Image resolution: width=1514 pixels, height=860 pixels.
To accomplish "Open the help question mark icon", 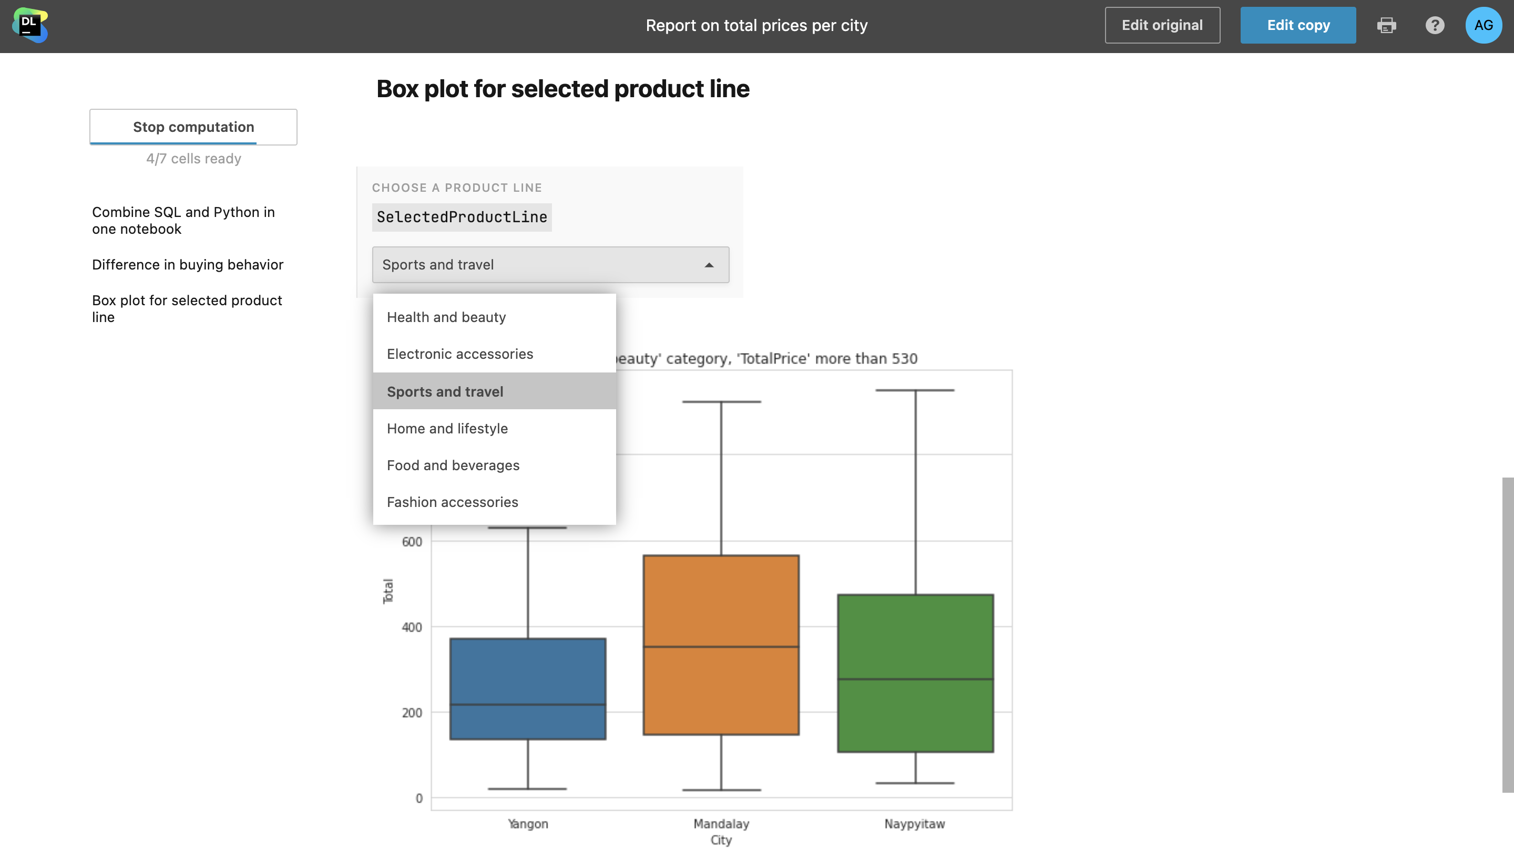I will [1435, 25].
